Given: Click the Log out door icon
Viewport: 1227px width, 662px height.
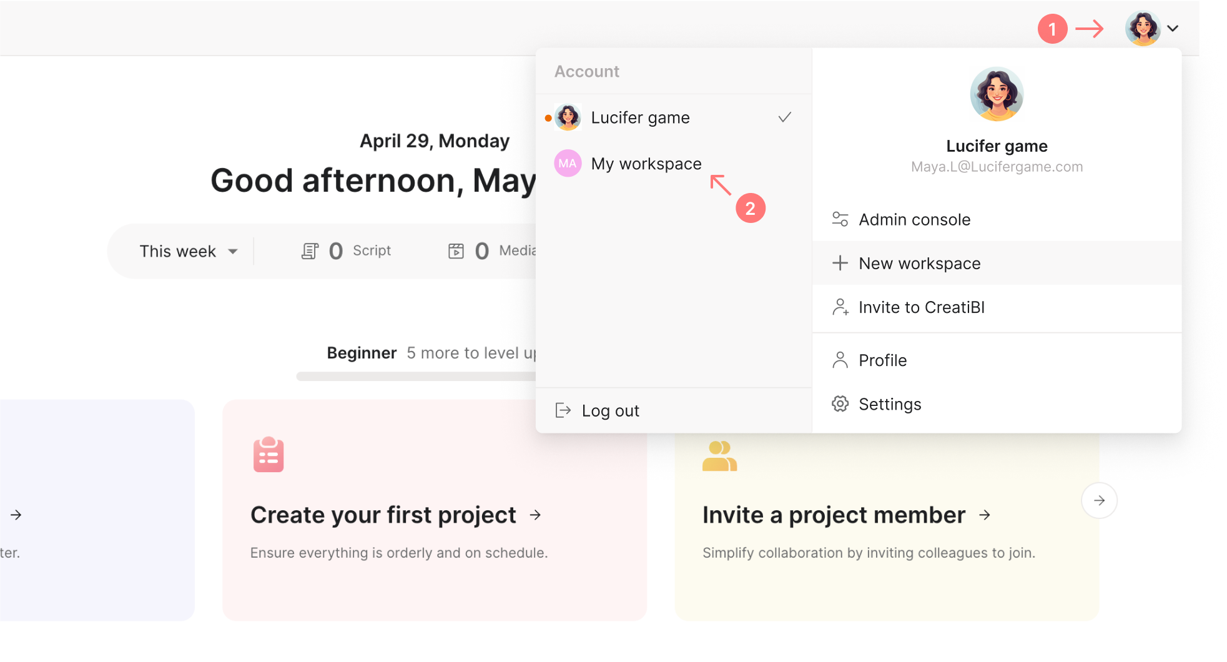Looking at the screenshot, I should click(563, 410).
